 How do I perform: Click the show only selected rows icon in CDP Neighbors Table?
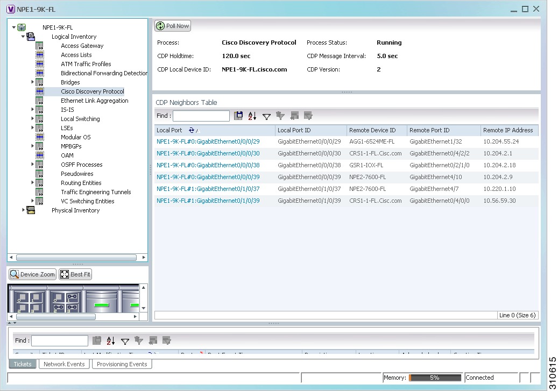(308, 116)
